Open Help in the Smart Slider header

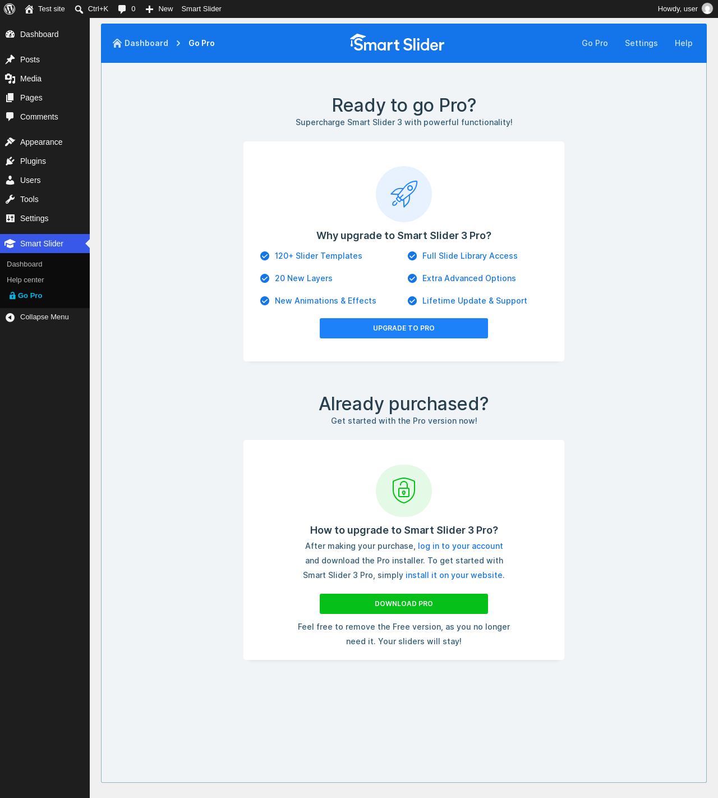coord(683,43)
